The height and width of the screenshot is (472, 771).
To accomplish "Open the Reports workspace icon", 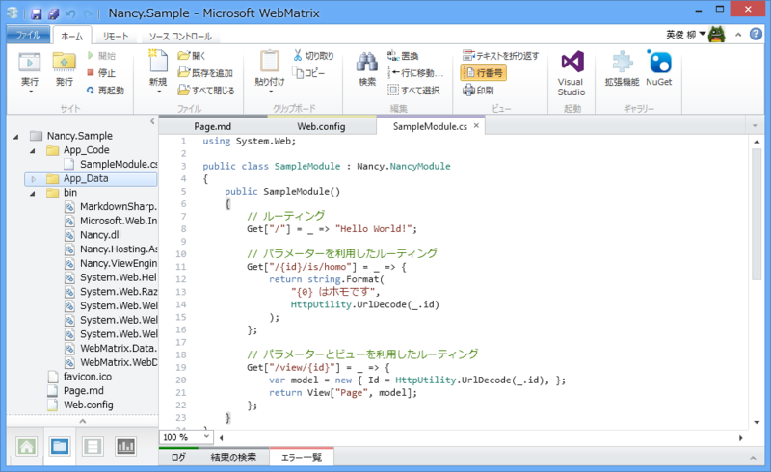I will [x=125, y=446].
